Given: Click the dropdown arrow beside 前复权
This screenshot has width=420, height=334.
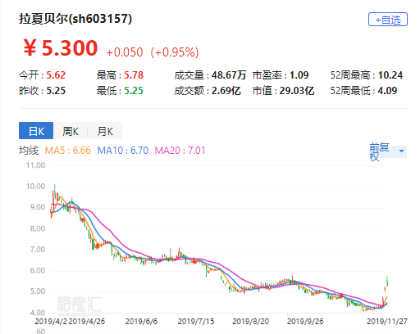Looking at the screenshot, I should (401, 151).
